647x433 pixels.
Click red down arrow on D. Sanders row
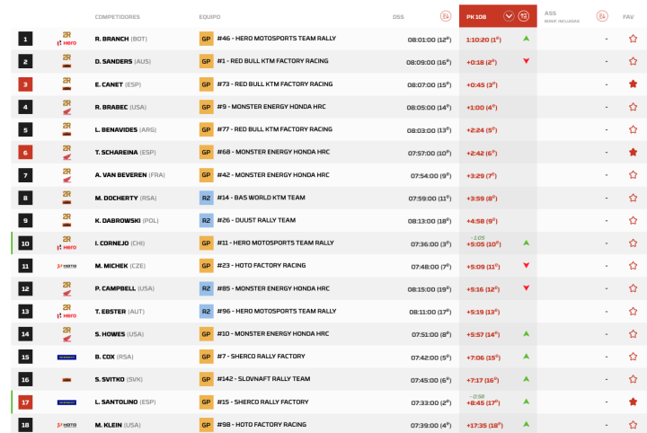526,61
